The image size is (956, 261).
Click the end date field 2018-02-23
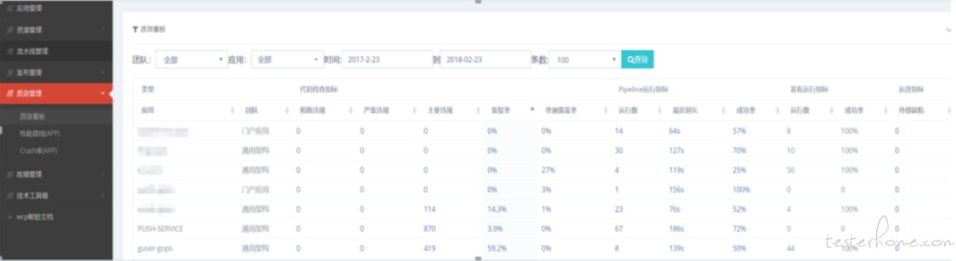click(485, 59)
